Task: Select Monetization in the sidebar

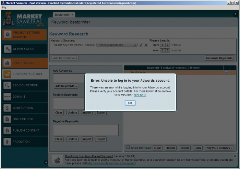Action: (x=25, y=108)
